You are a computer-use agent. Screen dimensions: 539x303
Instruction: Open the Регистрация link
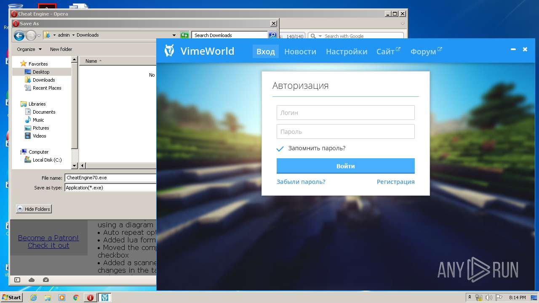click(396, 182)
